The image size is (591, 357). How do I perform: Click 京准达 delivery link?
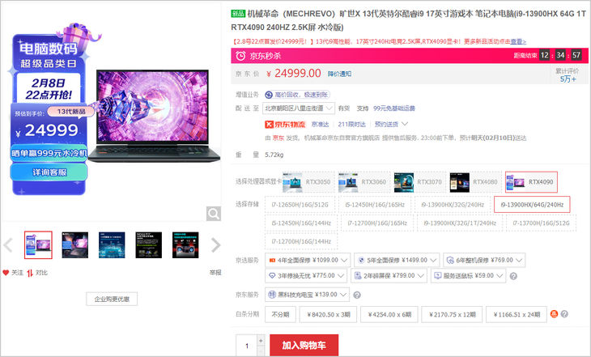pos(320,124)
